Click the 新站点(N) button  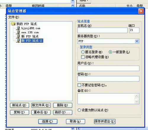[20, 105]
